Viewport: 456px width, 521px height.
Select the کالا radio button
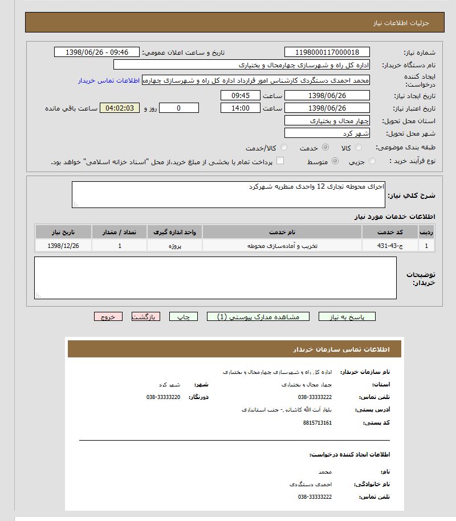pos(357,148)
